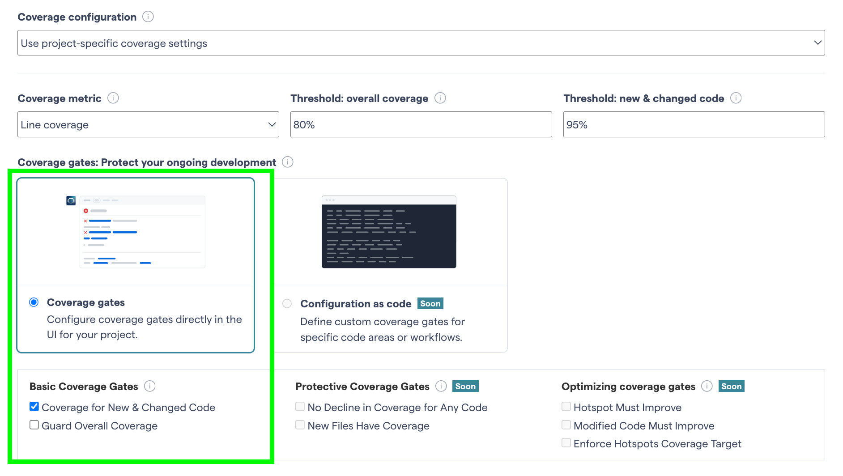Viewport: 843px width, 476px height.
Task: Show info for Threshold: overall coverage
Action: [440, 98]
